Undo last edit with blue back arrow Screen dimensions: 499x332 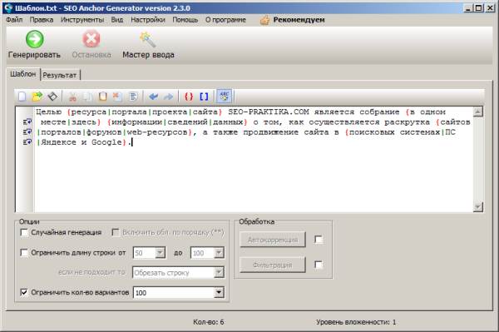tap(153, 97)
